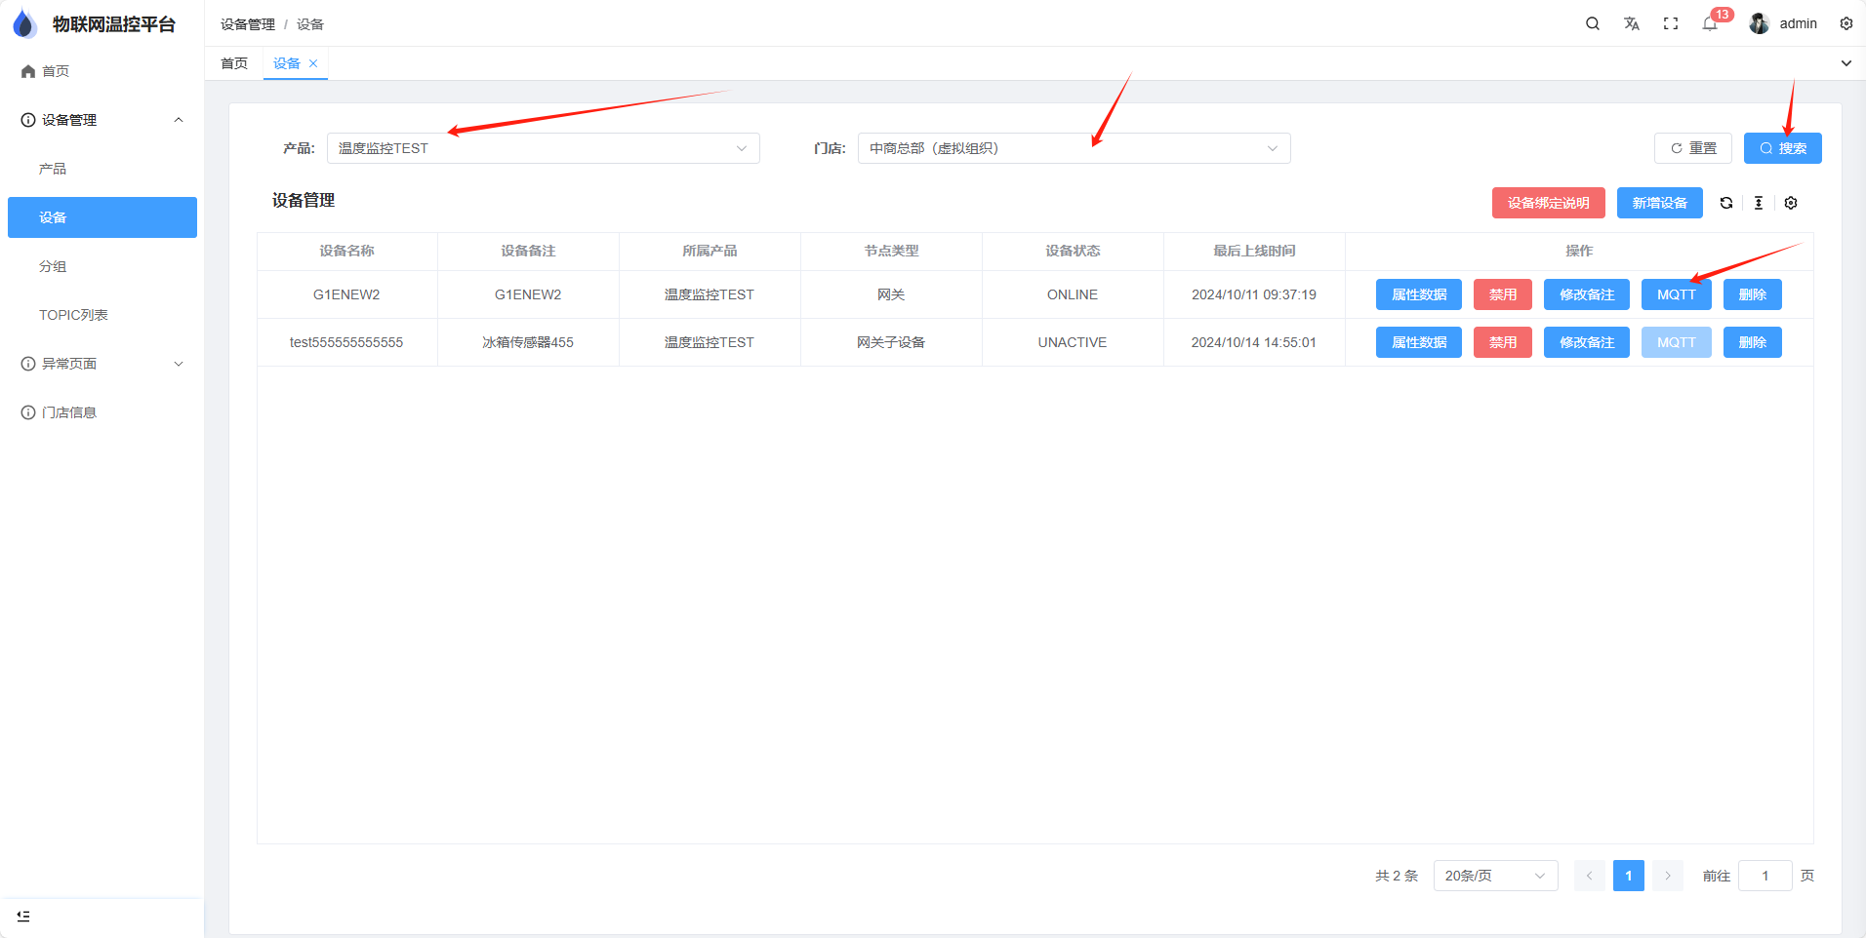
Task: Open the settings gear in top header
Action: [x=1846, y=23]
